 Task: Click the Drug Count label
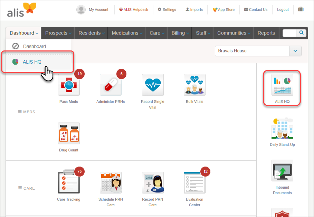68,150
